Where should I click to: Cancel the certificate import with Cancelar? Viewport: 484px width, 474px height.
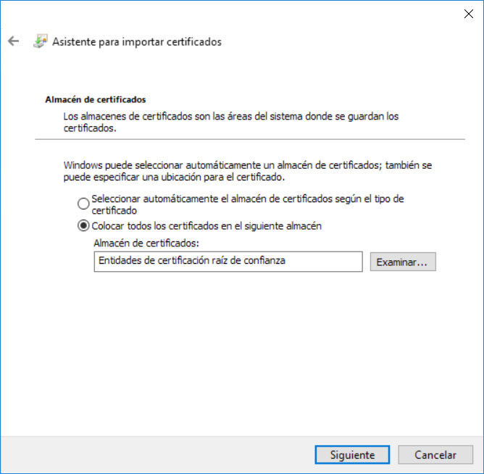point(435,455)
